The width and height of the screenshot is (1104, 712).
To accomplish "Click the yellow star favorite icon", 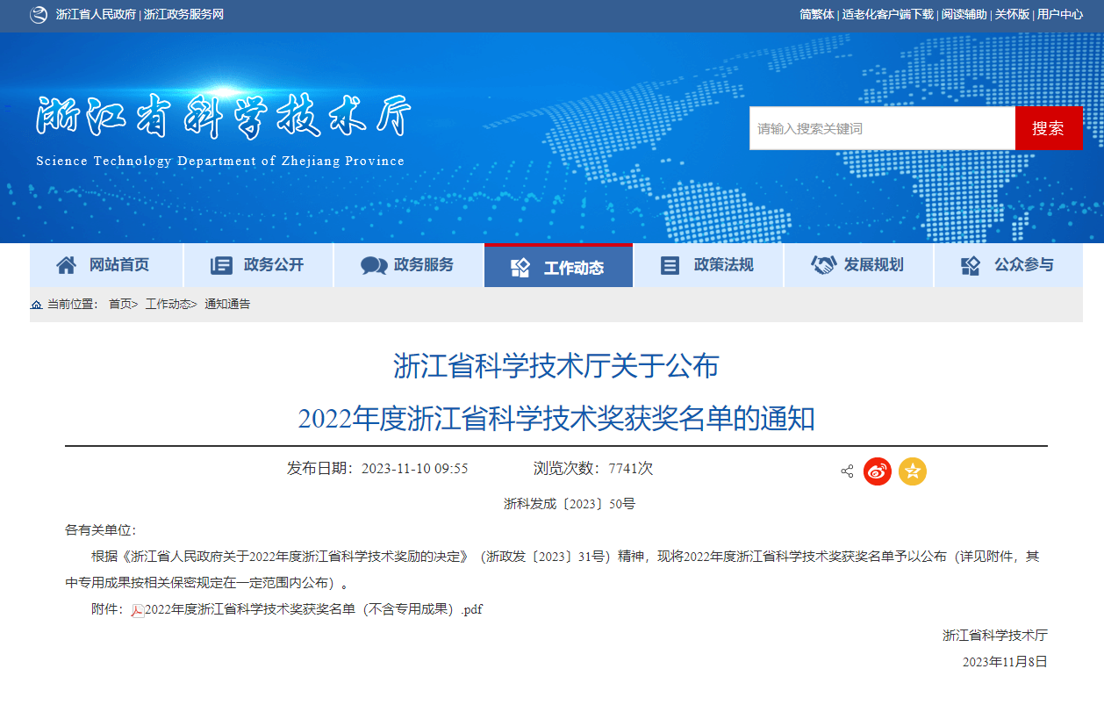I will coord(912,471).
